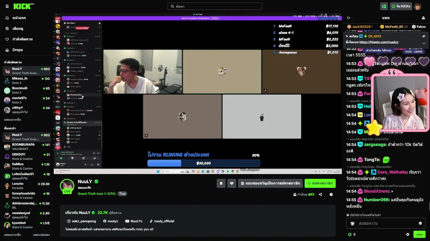430x241 pixels.
Task: Open the chat gift leaderboard icon
Action: click(x=423, y=18)
